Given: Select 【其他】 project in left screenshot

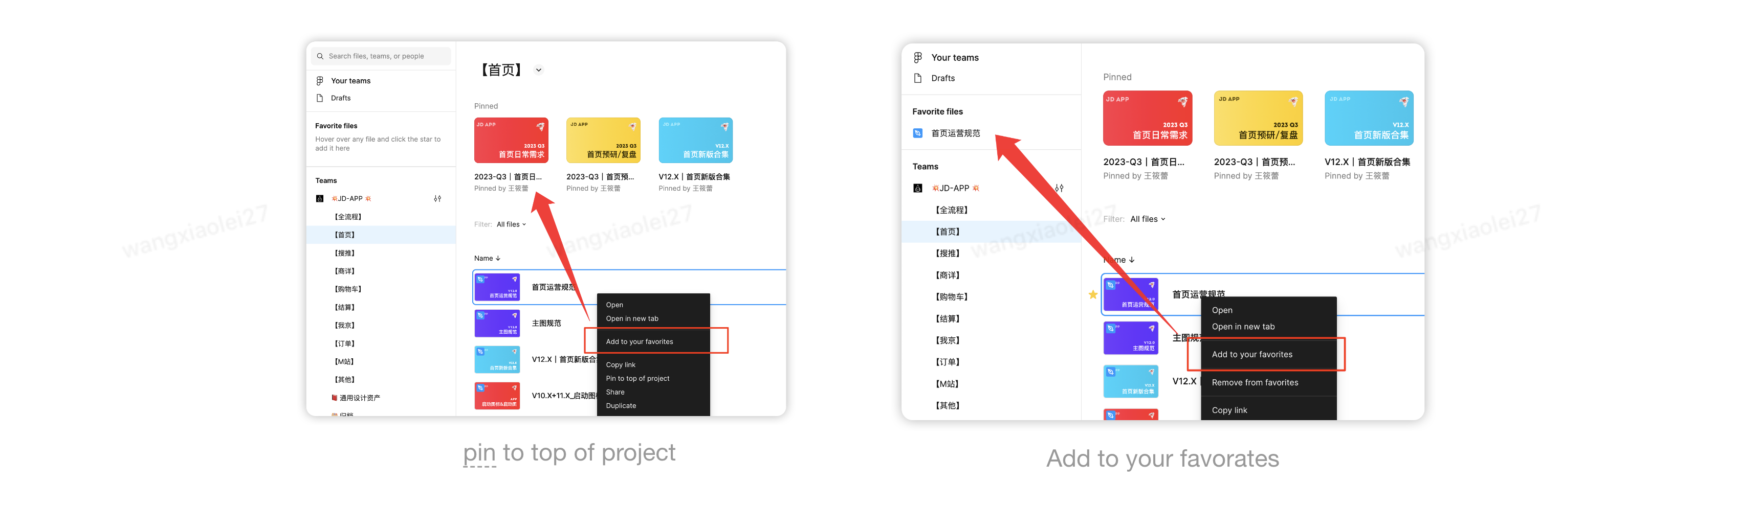Looking at the screenshot, I should click(344, 380).
